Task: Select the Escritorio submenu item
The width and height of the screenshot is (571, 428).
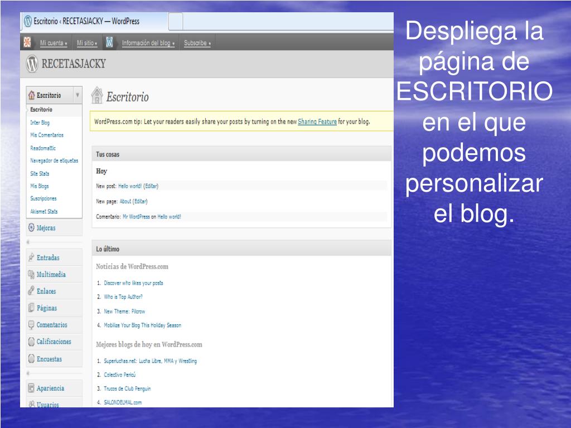Action: pyautogui.click(x=41, y=110)
